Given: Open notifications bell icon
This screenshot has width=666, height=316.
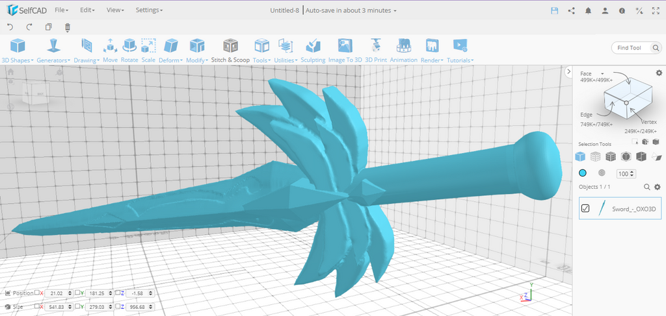Looking at the screenshot, I should click(x=588, y=10).
